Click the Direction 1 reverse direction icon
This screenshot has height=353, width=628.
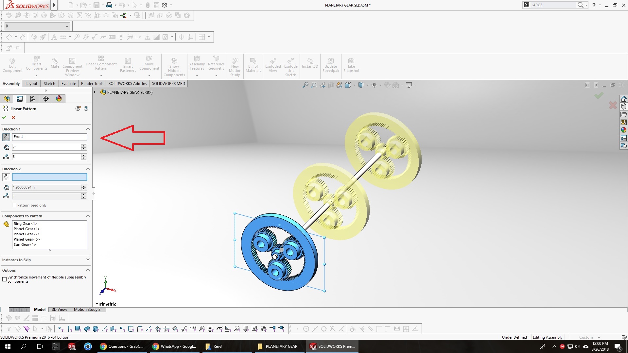(x=6, y=137)
